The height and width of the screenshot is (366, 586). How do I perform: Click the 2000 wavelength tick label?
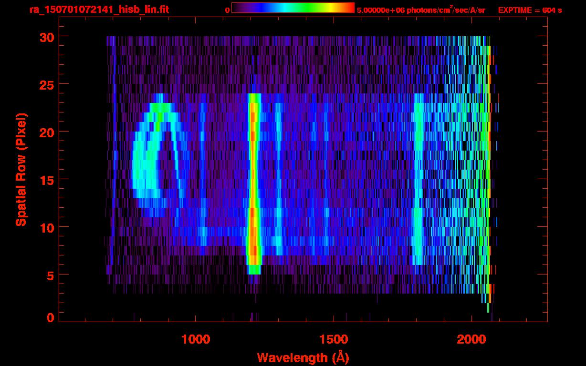(x=471, y=339)
